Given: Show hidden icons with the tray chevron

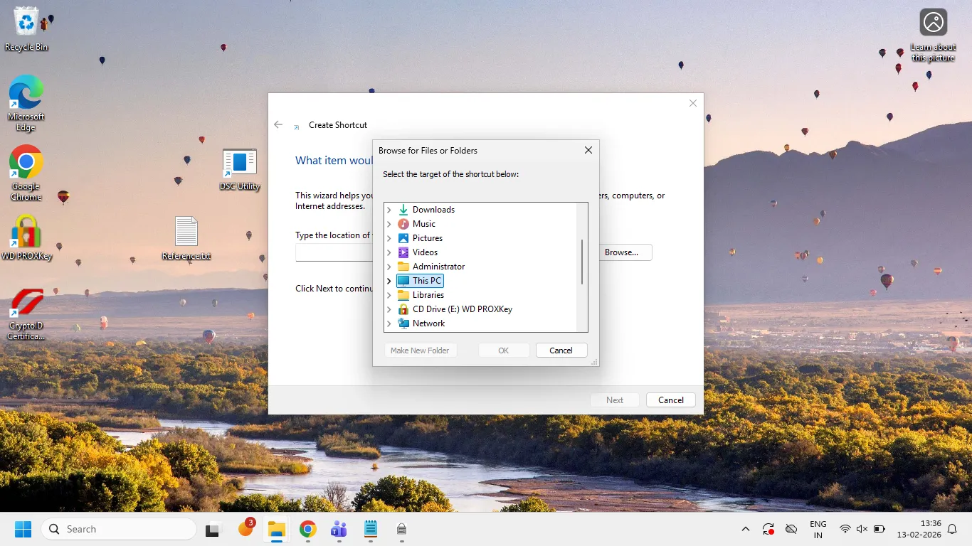Looking at the screenshot, I should click(746, 529).
